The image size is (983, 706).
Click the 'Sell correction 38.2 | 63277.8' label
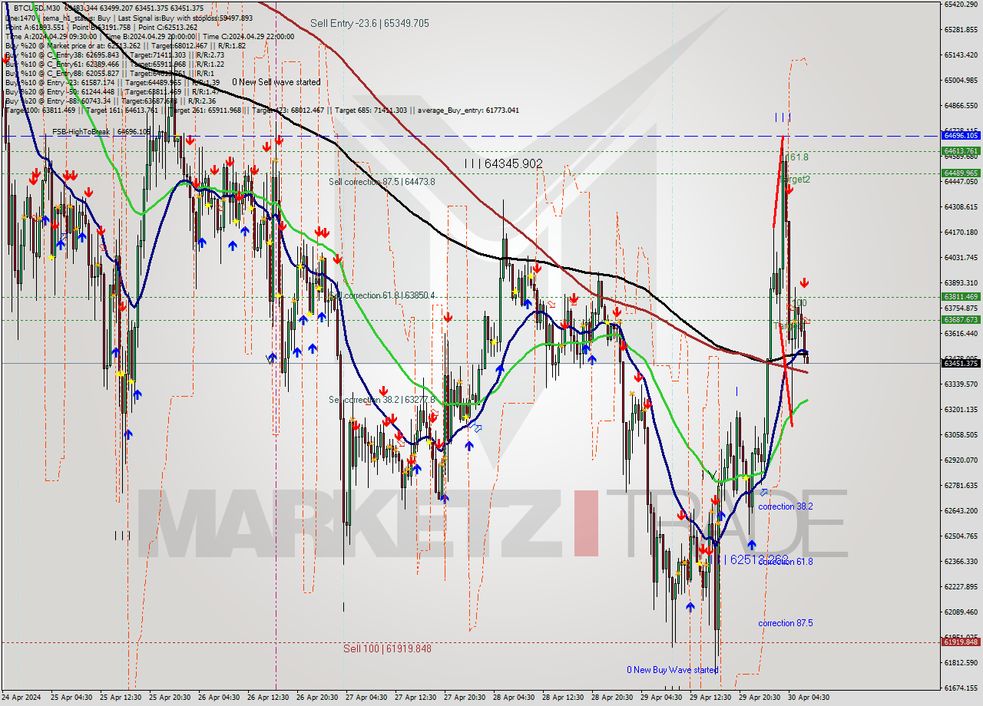(382, 400)
